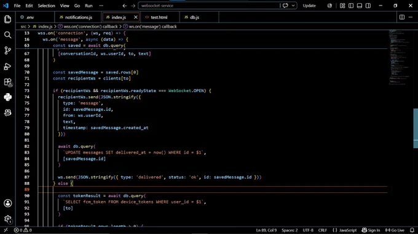Screen dimensions: 418x234
Task: Click WebSocket.OPEN on line 73
Action: point(186,91)
